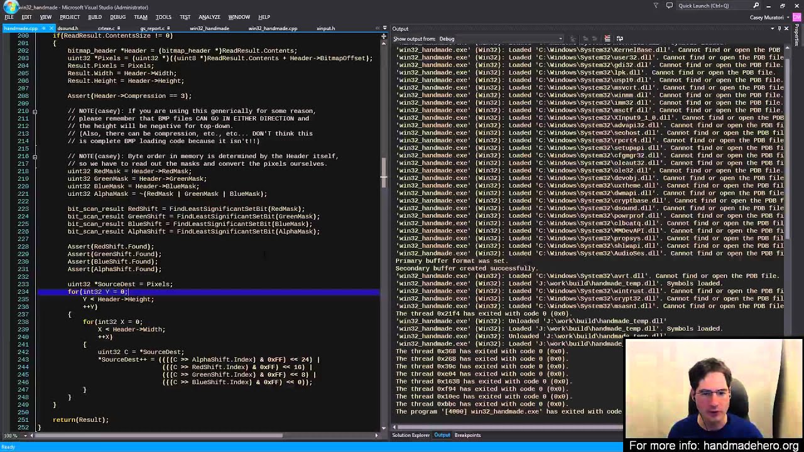Switch to the win32_handmade tab

pos(209,28)
